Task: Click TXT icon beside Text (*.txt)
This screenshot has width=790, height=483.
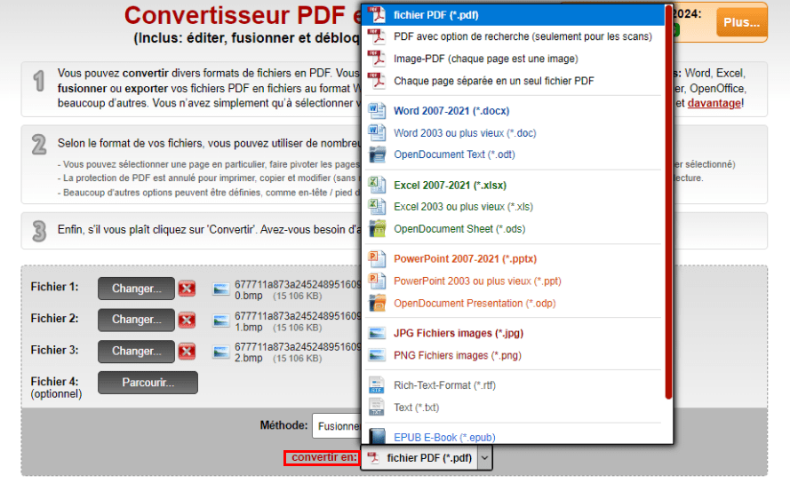Action: pos(377,408)
